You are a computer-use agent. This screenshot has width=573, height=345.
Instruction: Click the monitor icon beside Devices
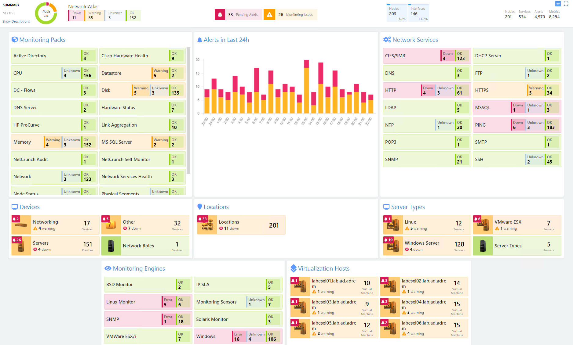(x=15, y=207)
